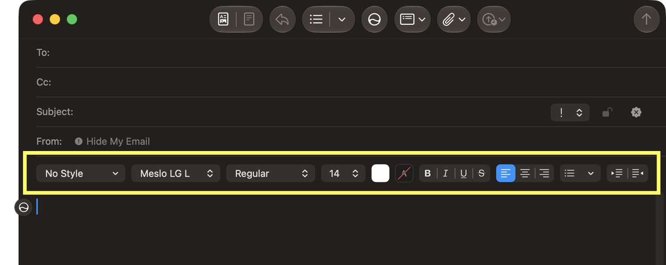666x265 pixels.
Task: Click the white text color swatch
Action: (380, 173)
